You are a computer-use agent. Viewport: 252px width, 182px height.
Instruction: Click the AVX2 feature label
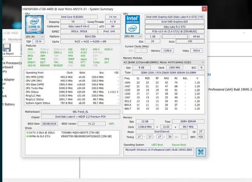84,53
